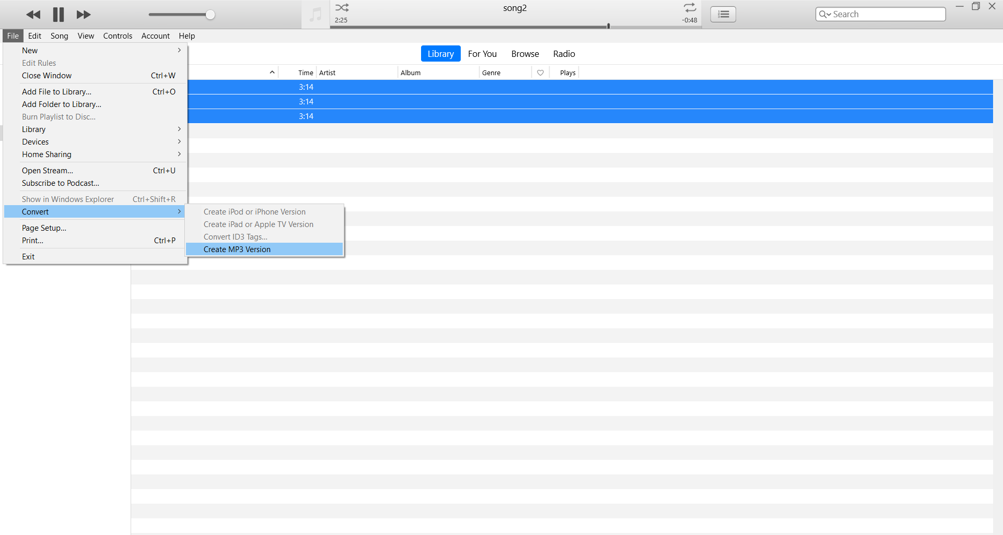Open the Up Next list icon

coord(723,15)
